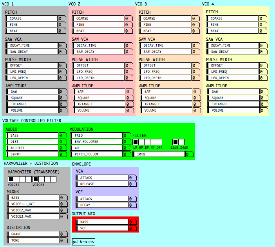The image size is (275, 247).
Task: Click the DISTORTION GRADE slider
Action: [33, 234]
